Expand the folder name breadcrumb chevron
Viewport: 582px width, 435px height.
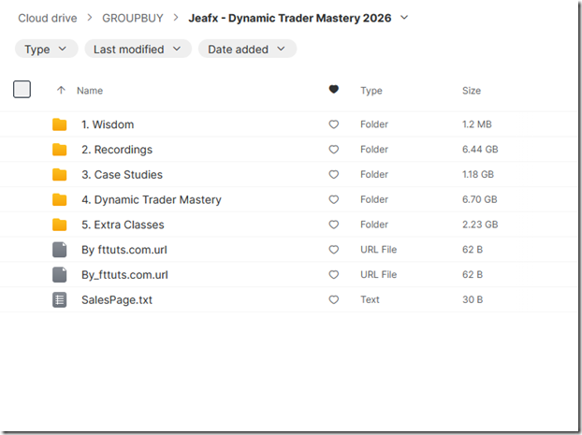pos(404,18)
